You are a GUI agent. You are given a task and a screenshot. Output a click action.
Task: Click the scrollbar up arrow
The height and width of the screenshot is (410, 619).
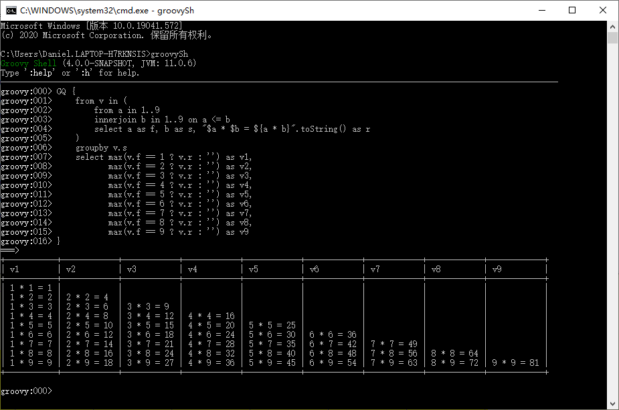(x=613, y=27)
